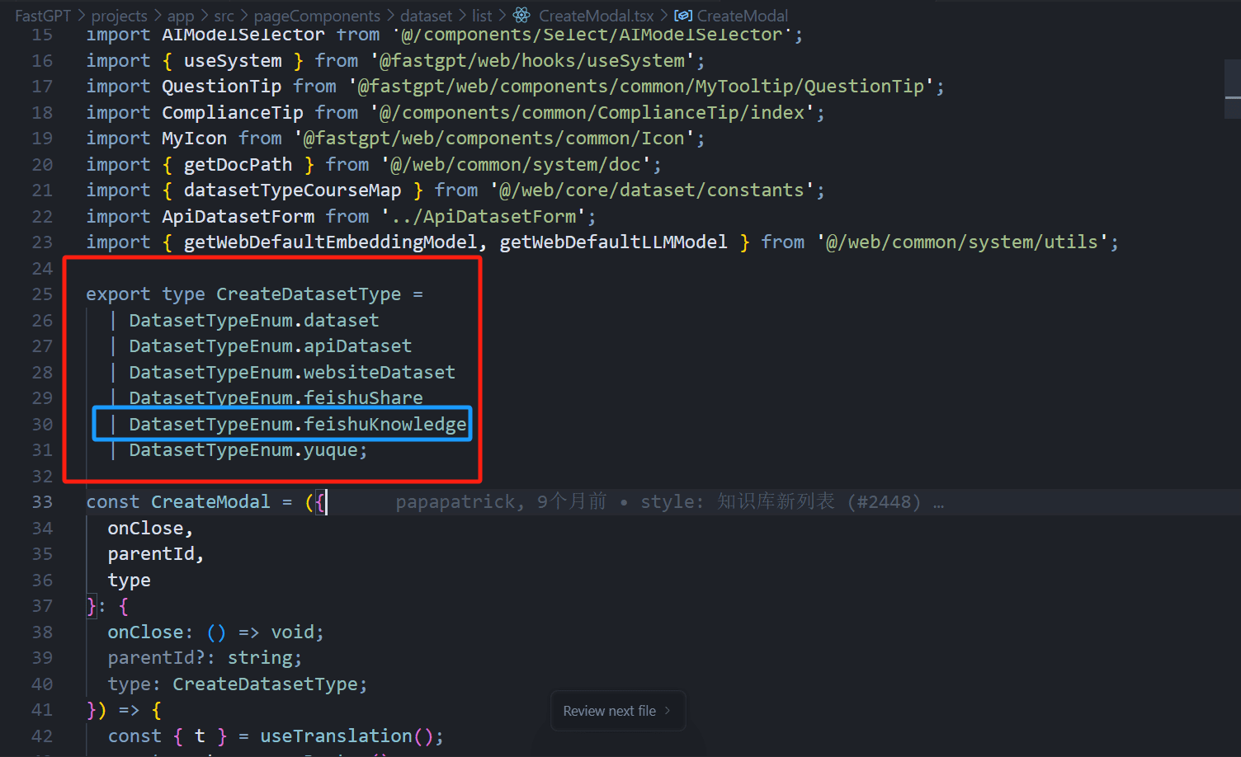
Task: Select the projects breadcrumb item
Action: (119, 16)
